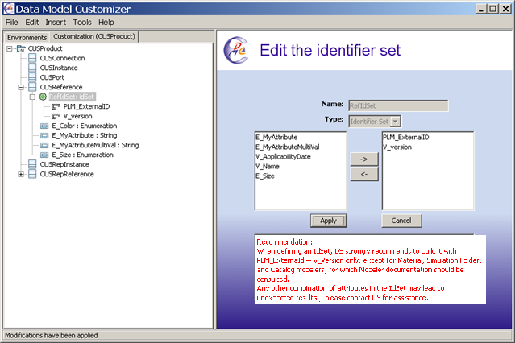Screen dimensions: 515x343
Task: Select V_version in identifier set list
Action: click(x=397, y=147)
